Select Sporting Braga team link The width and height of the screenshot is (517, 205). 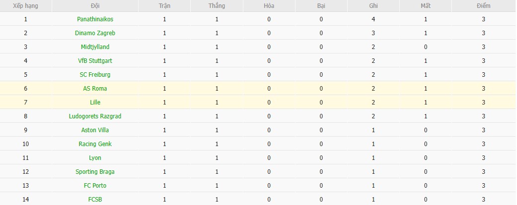[x=95, y=172]
